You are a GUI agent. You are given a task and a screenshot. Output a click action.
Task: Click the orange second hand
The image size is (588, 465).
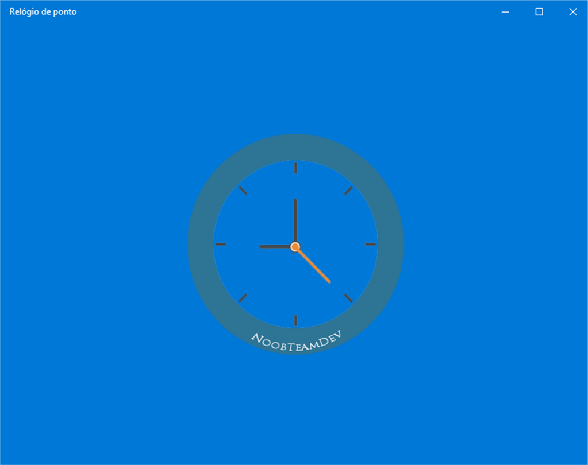point(313,265)
